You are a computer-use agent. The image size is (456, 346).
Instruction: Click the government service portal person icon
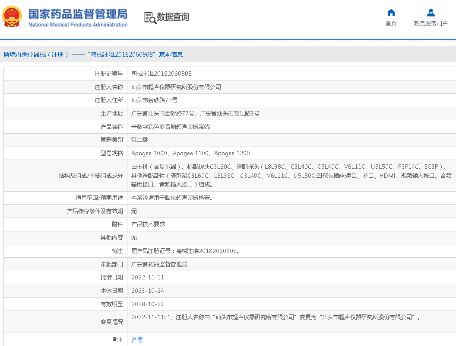(431, 13)
